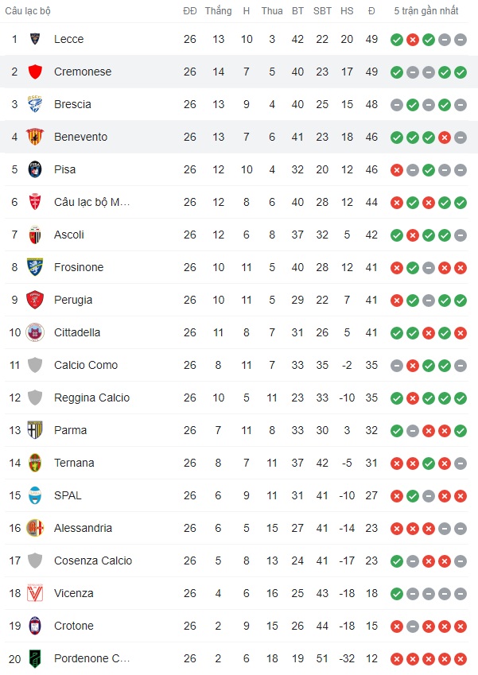Click the 'Câu lạc bộ' column header
The height and width of the screenshot is (675, 478).
pos(28,11)
